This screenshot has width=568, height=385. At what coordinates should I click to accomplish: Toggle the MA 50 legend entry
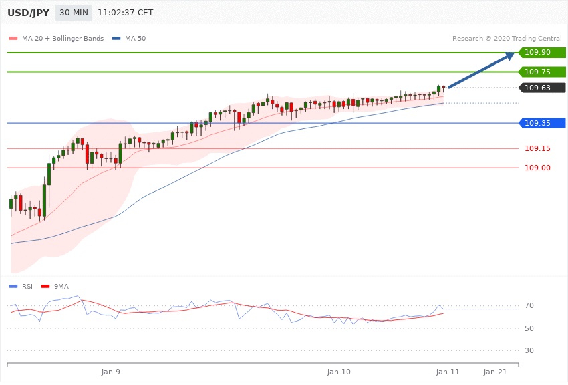[133, 39]
